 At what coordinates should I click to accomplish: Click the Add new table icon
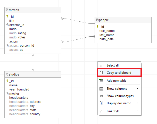pos(101,81)
